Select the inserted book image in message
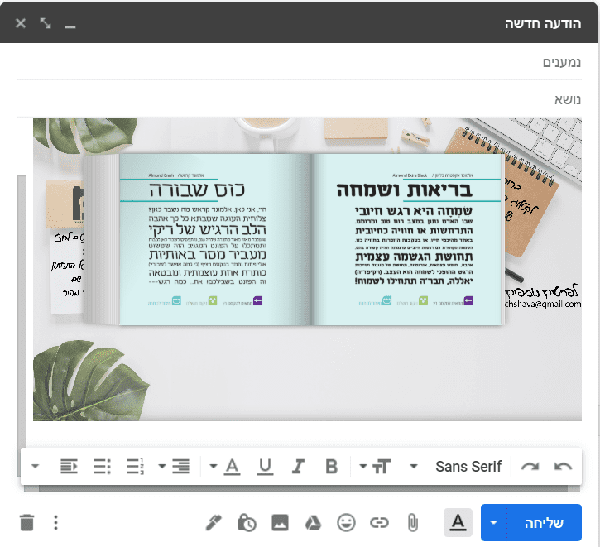 (307, 269)
